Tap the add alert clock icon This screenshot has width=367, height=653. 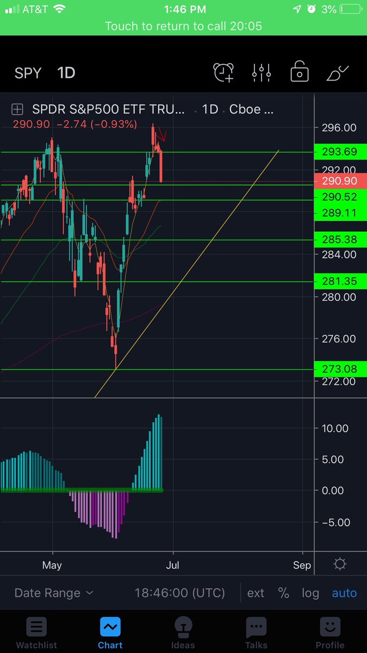[223, 72]
